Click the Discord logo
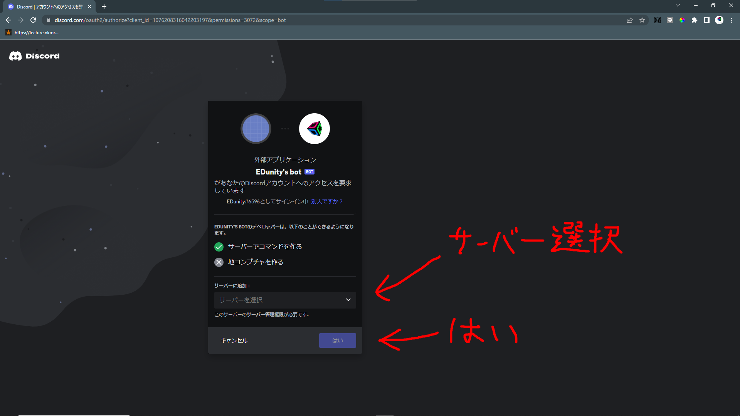The image size is (740, 416). (x=34, y=56)
